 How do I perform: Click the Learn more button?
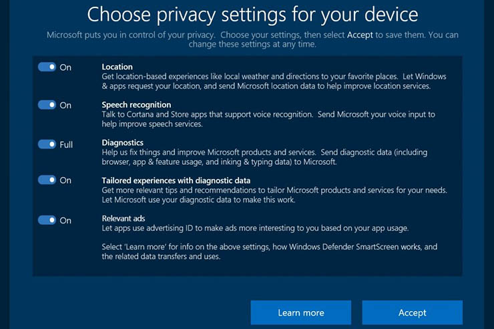(x=300, y=312)
